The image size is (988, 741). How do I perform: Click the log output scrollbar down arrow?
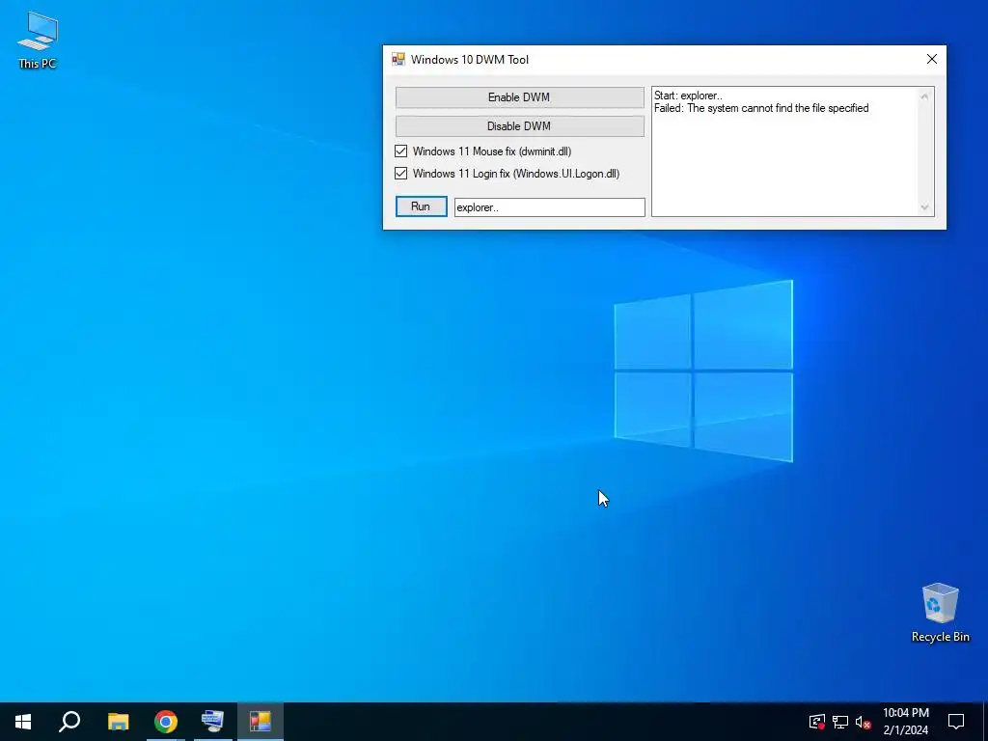[924, 207]
